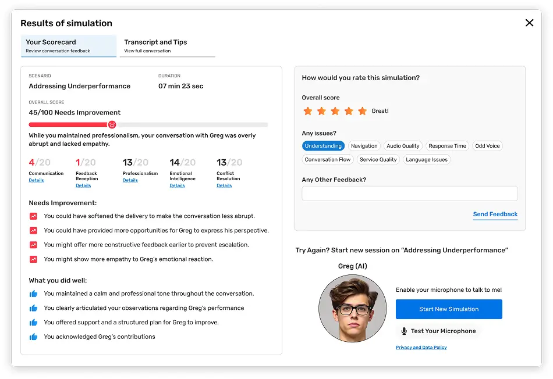Click the 07 min 23 sec duration
This screenshot has height=379, width=553.
pyautogui.click(x=181, y=86)
